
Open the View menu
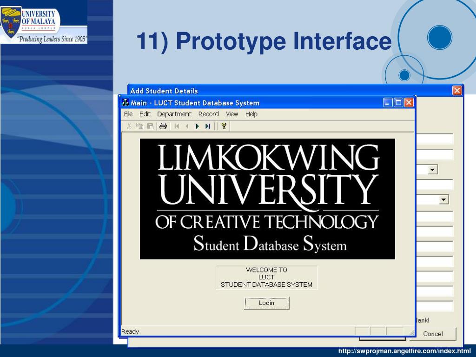coord(232,114)
